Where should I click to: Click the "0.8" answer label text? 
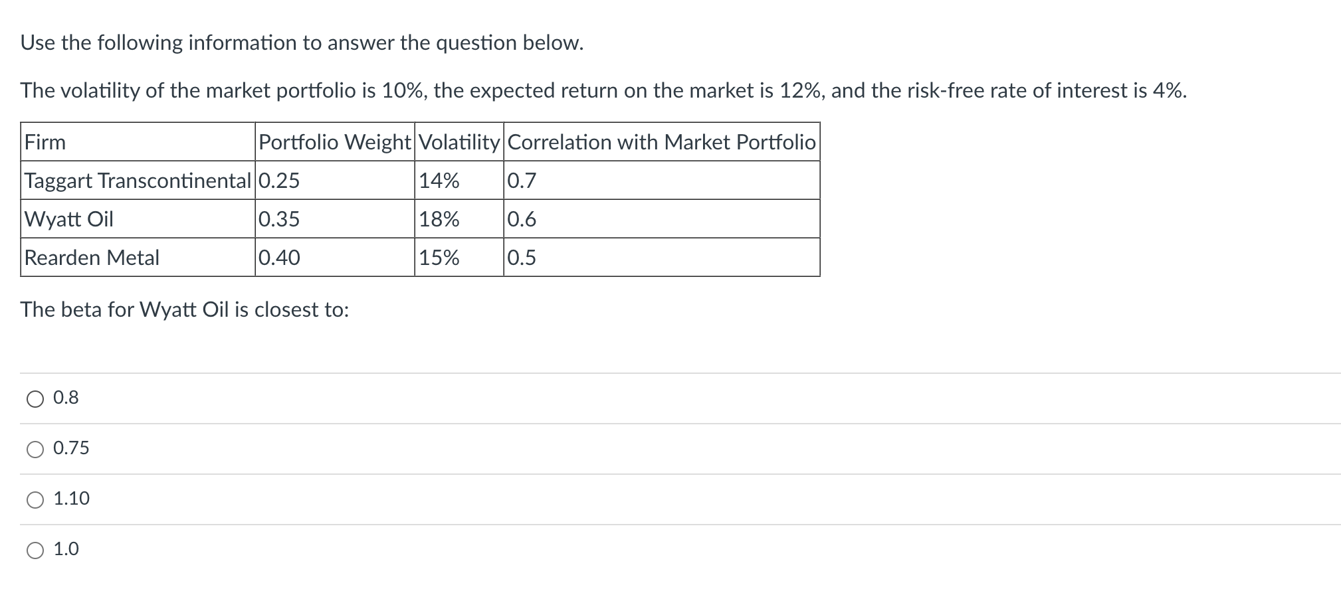point(66,398)
